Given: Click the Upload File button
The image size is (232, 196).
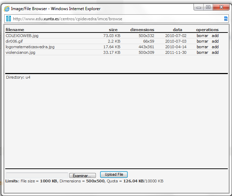Looking at the screenshot, I should point(114,174).
